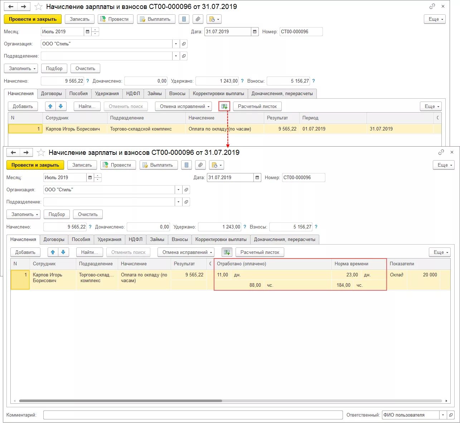Expand Организация dropdown in upper window
The image size is (460, 423).
point(176,44)
